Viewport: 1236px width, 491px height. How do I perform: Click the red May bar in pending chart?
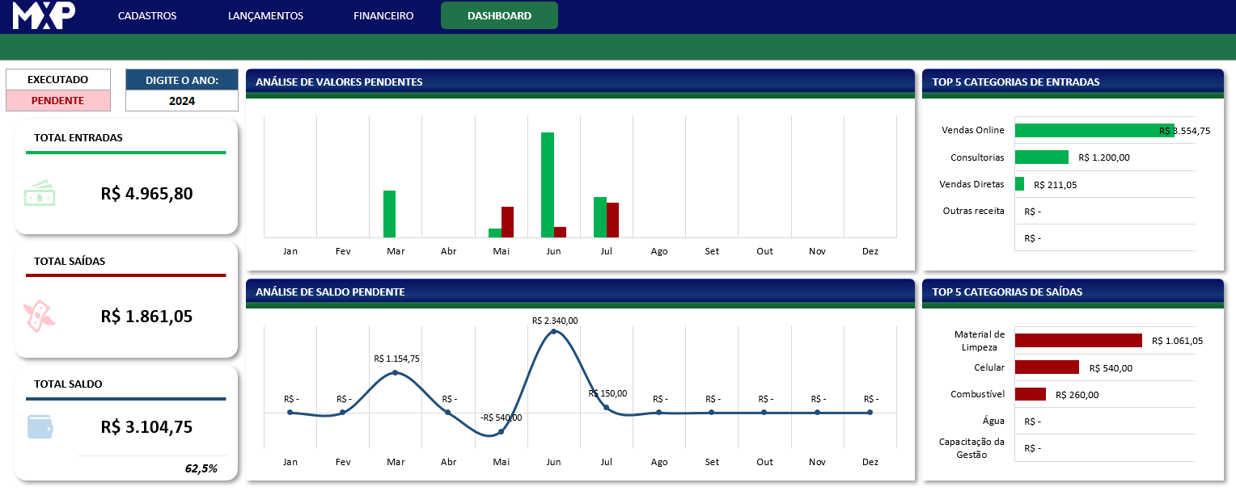point(508,222)
